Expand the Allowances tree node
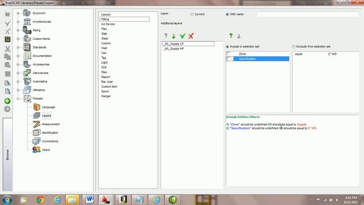364x205 pixels. pos(18,73)
